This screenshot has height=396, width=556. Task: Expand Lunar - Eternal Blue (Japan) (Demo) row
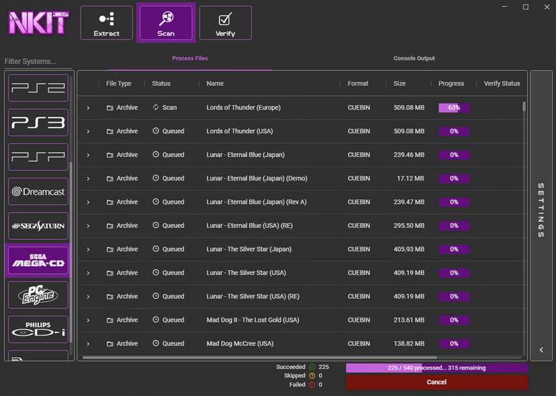click(88, 179)
